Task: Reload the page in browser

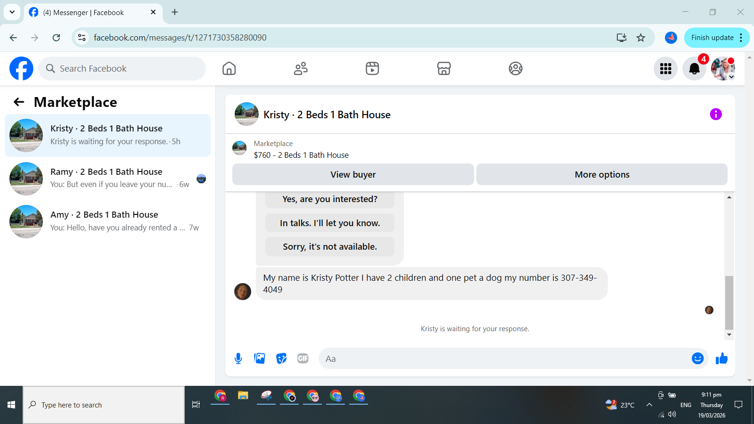Action: 56,38
